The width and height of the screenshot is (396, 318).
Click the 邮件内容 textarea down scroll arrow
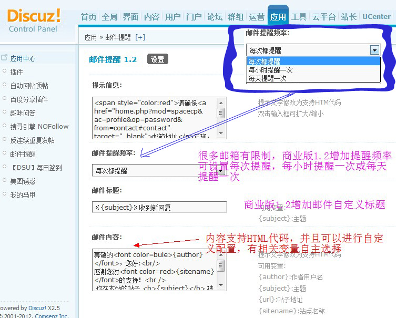point(221,285)
